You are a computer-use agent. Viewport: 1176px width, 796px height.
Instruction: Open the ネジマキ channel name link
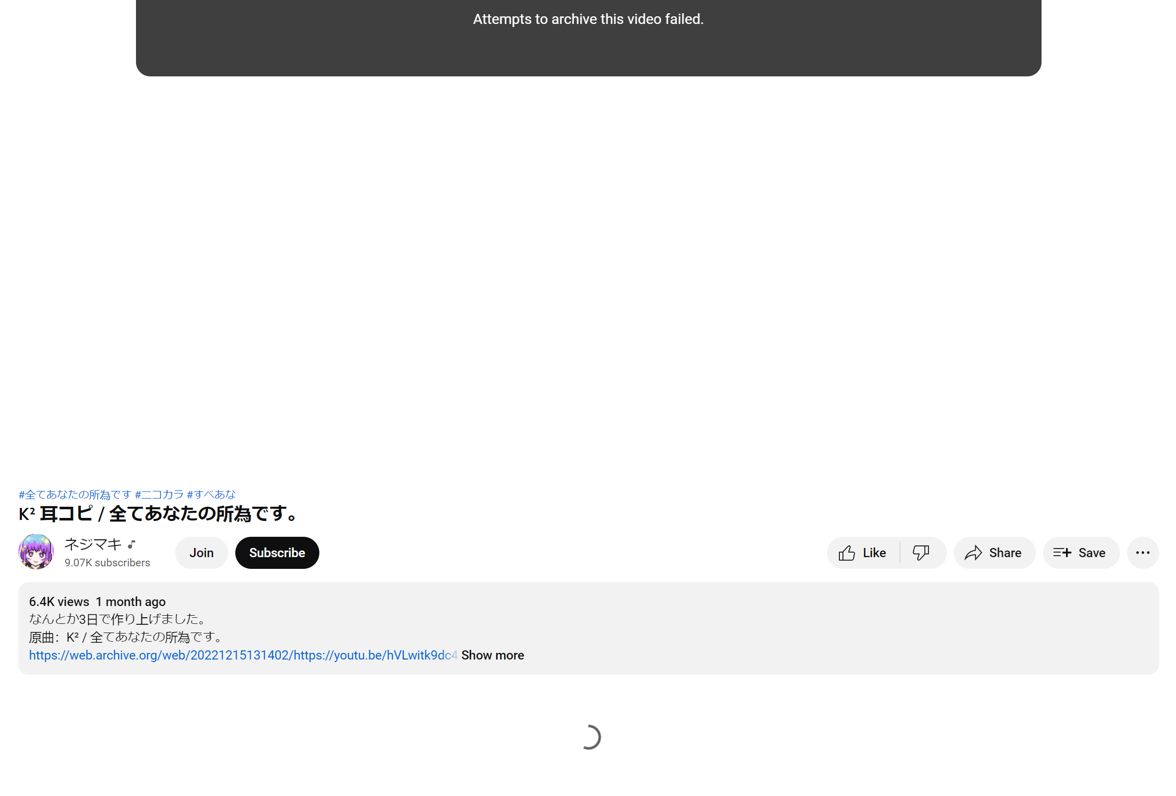93,544
